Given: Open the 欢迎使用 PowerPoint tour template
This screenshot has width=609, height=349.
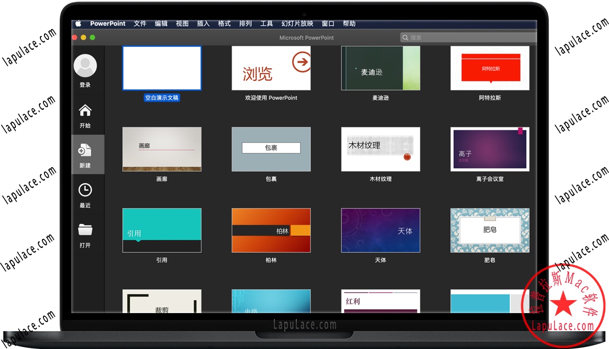Looking at the screenshot, I should (271, 68).
